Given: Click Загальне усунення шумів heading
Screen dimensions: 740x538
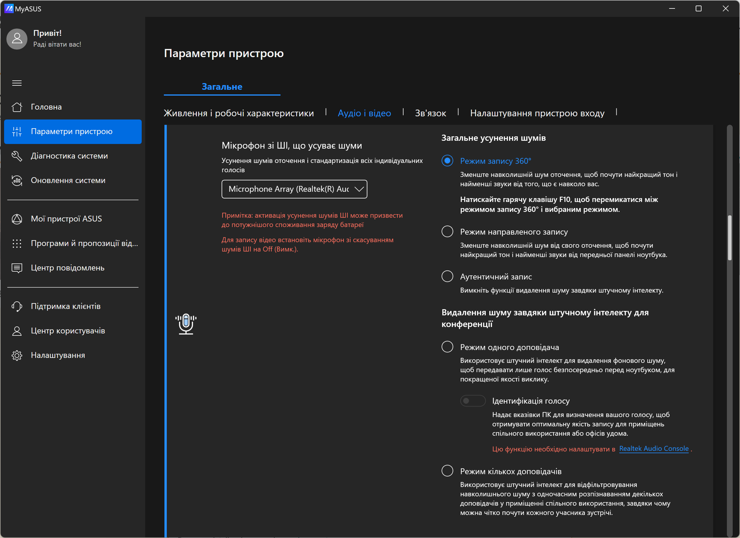Looking at the screenshot, I should click(493, 138).
